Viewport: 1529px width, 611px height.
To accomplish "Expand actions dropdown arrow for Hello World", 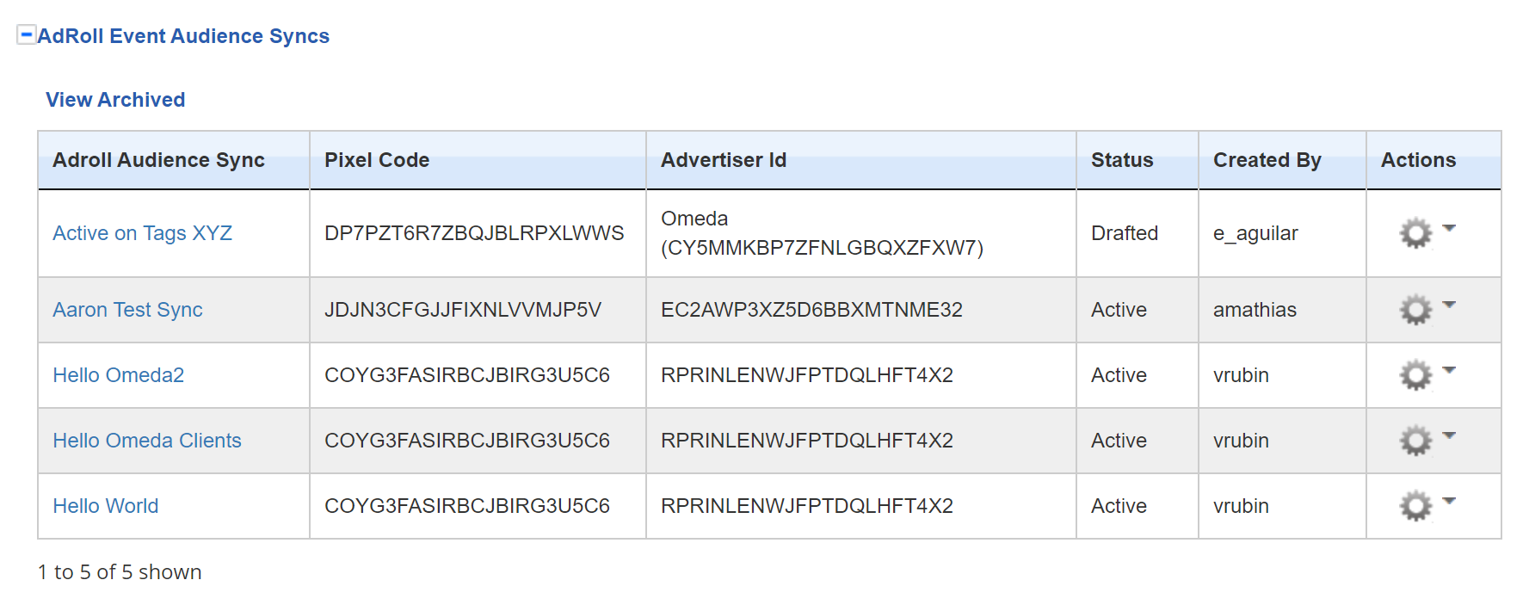I will pos(1449,501).
